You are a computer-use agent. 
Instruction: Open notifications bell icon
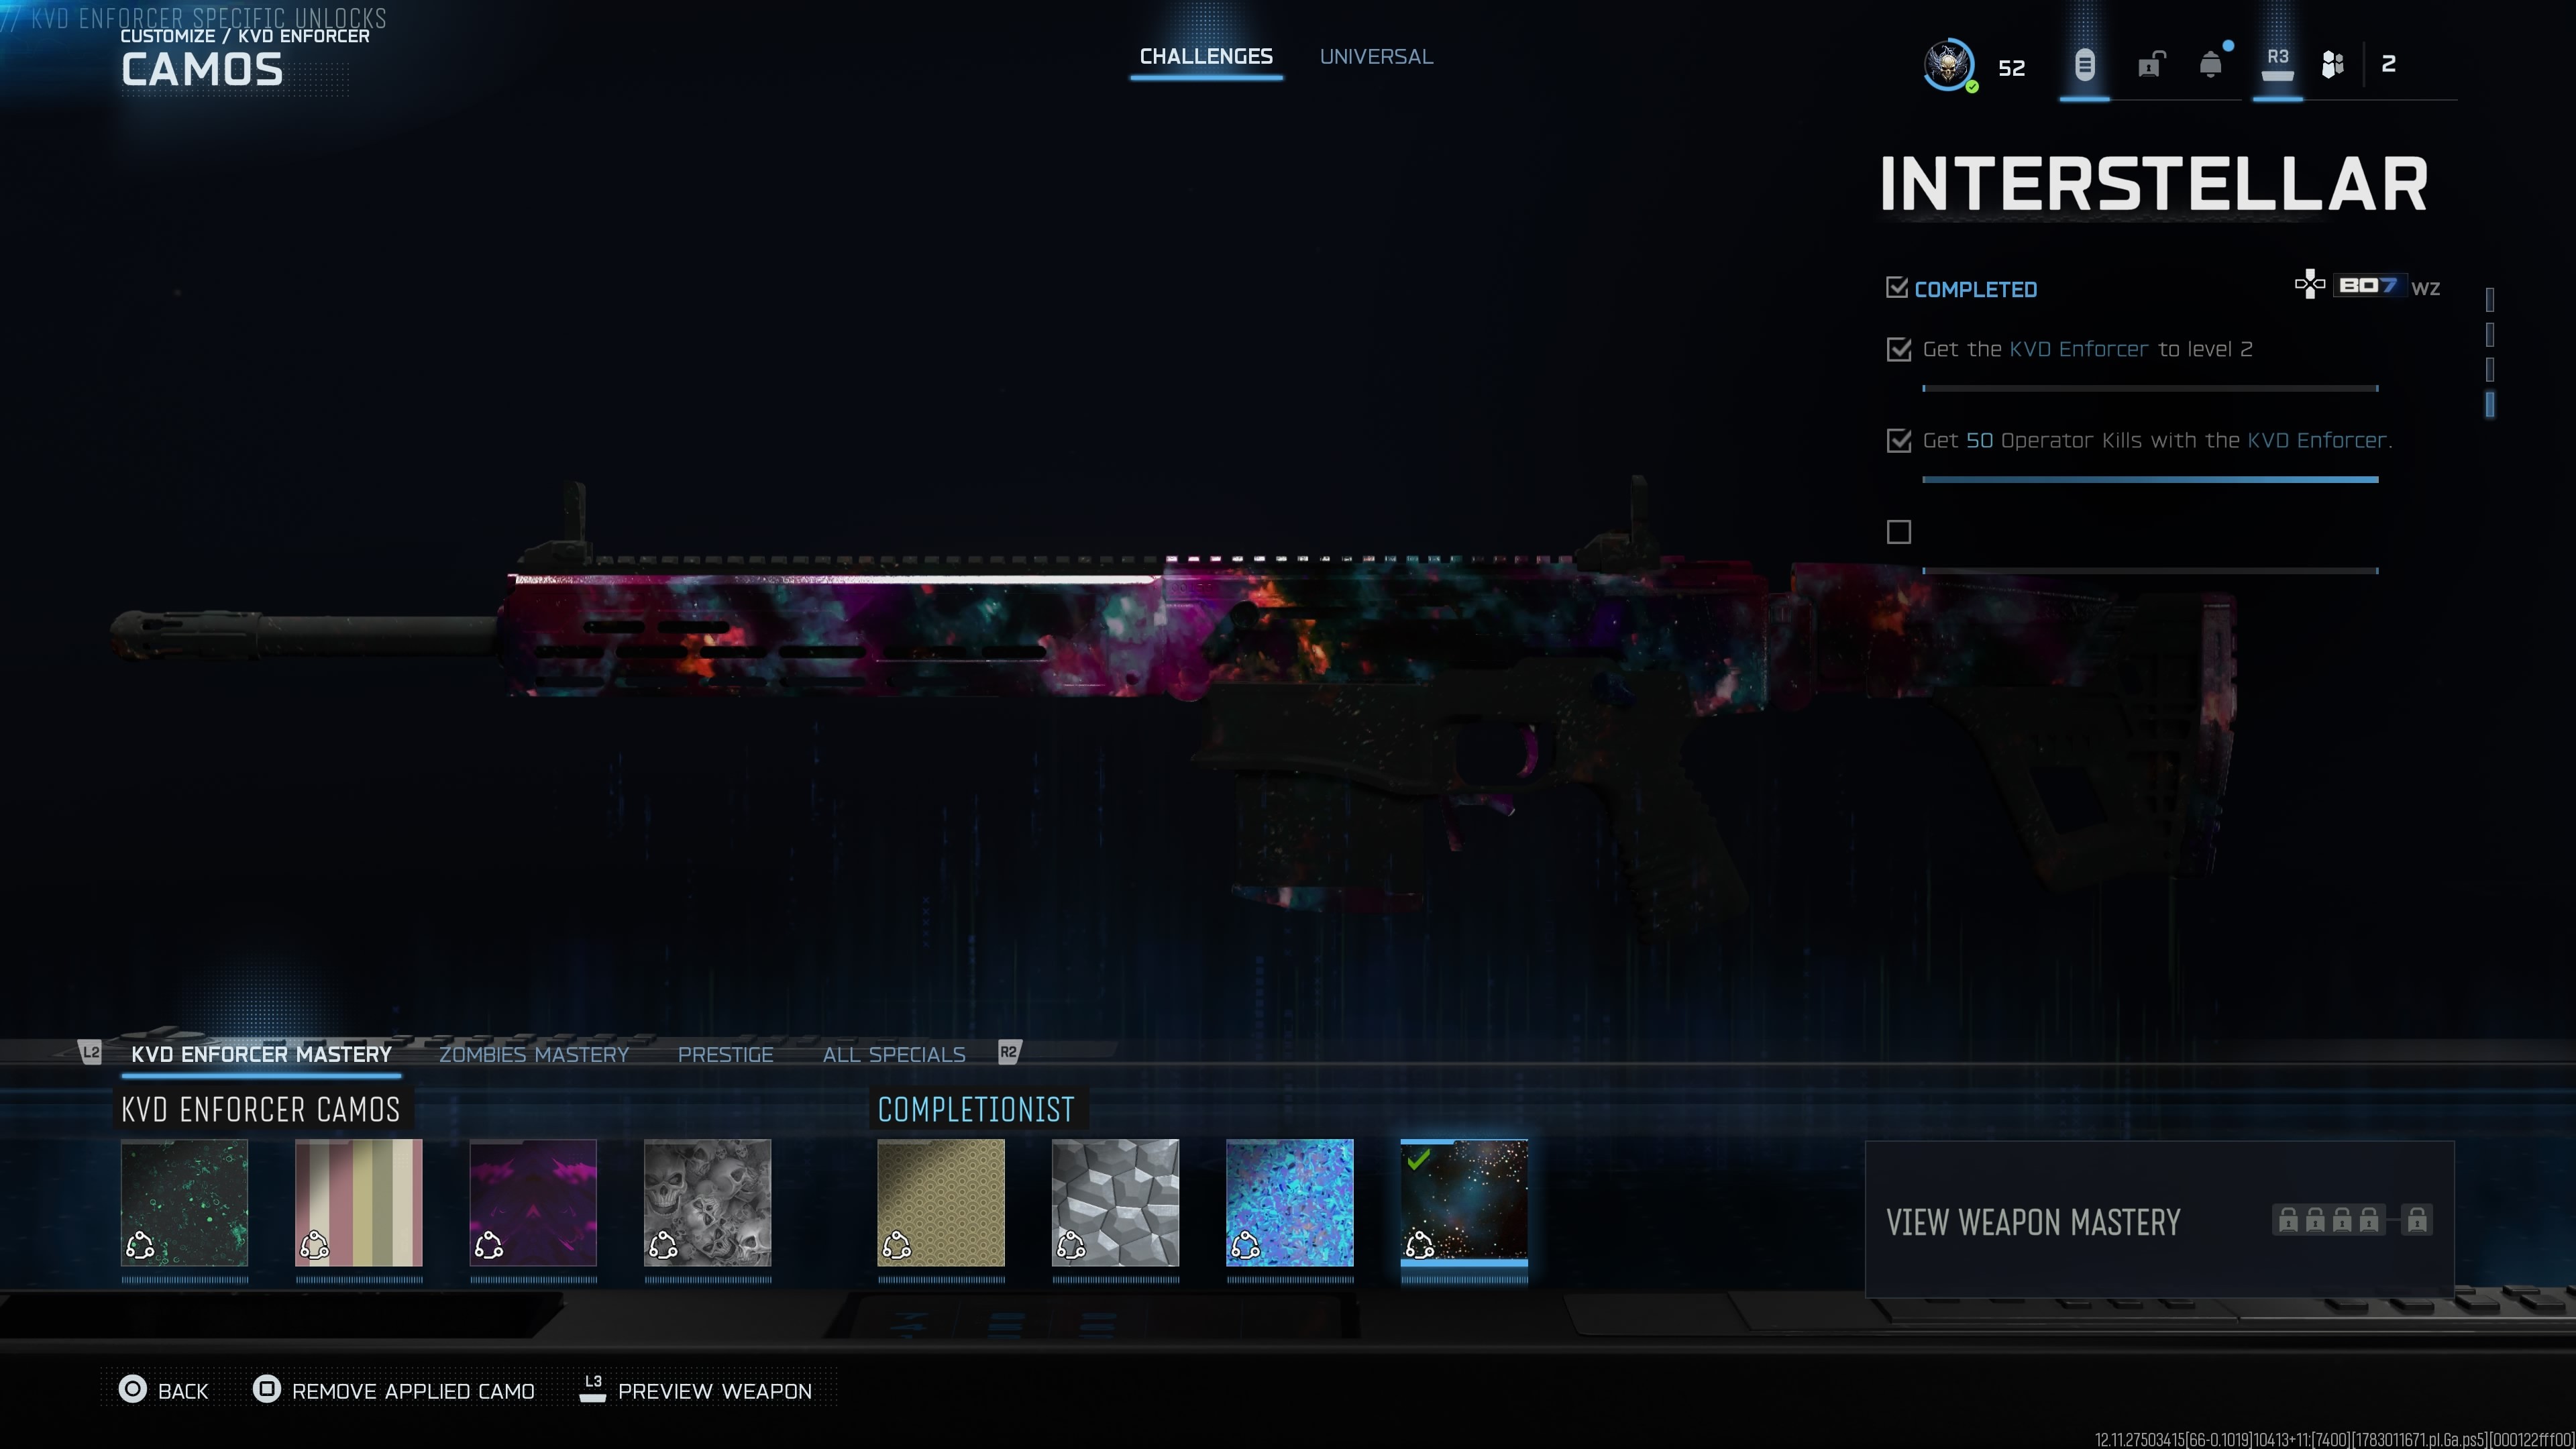click(x=2211, y=65)
